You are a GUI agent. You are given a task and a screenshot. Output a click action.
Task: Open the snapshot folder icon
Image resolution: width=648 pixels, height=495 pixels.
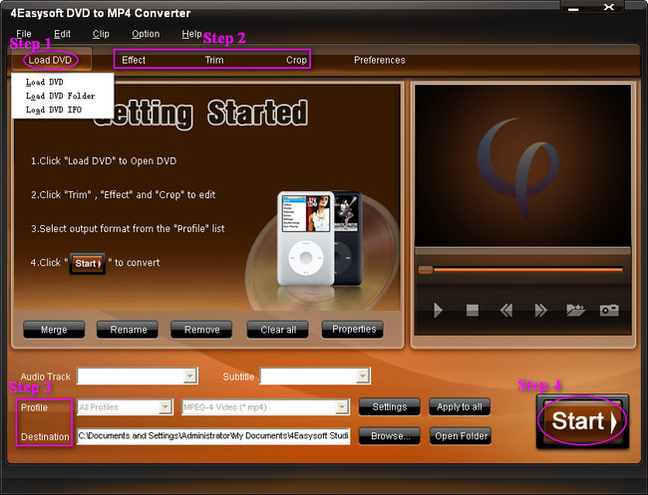(x=575, y=310)
